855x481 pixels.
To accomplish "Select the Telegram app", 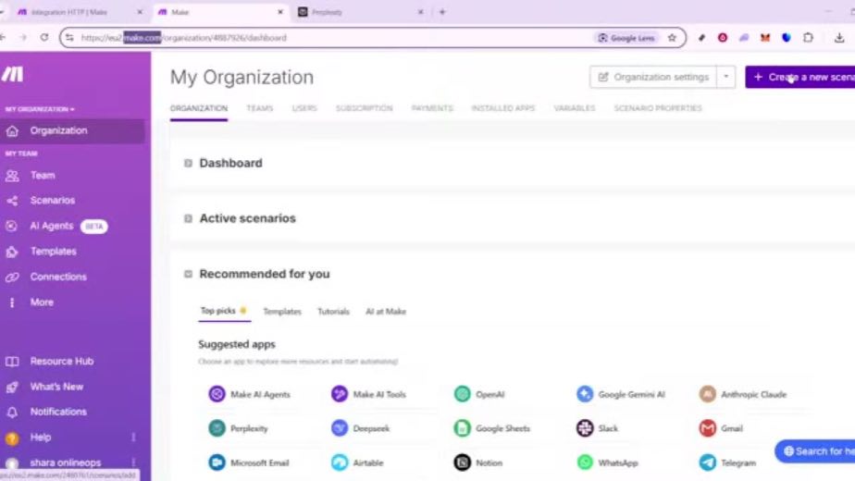I will pyautogui.click(x=728, y=463).
